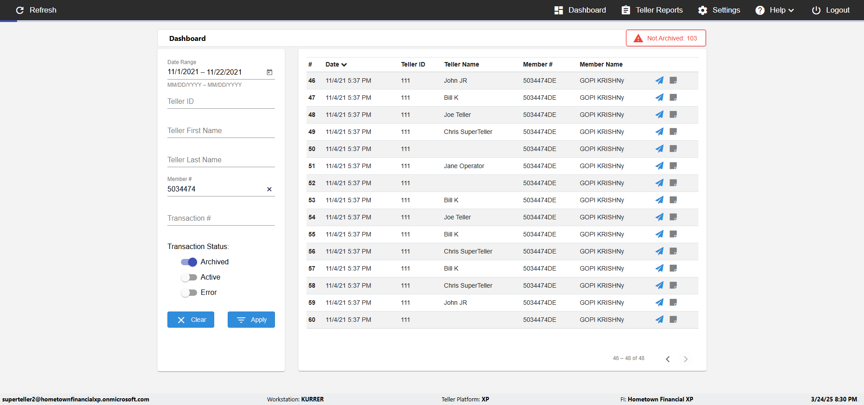Click the Clear filters button
Viewport: 864px width, 405px height.
[191, 320]
